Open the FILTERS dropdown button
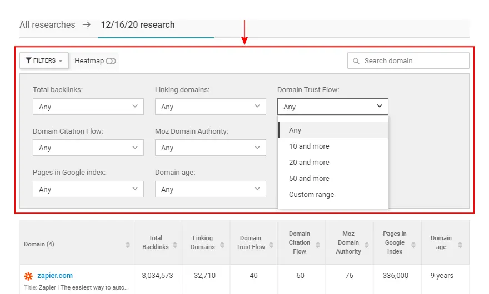This screenshot has height=294, width=489. coord(44,60)
